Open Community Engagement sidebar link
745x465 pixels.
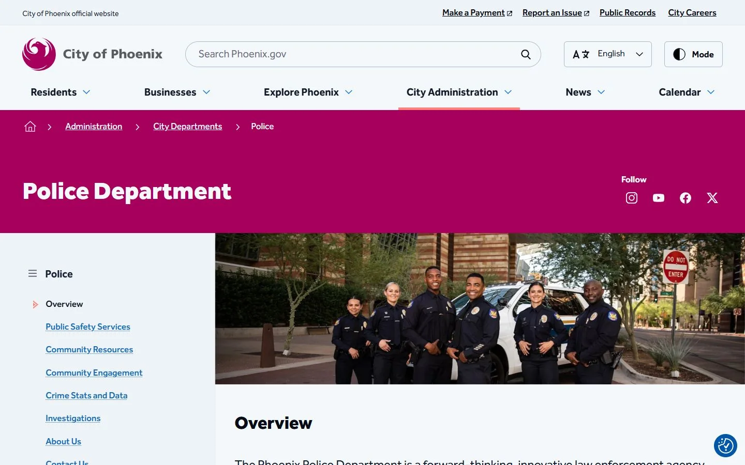click(94, 373)
